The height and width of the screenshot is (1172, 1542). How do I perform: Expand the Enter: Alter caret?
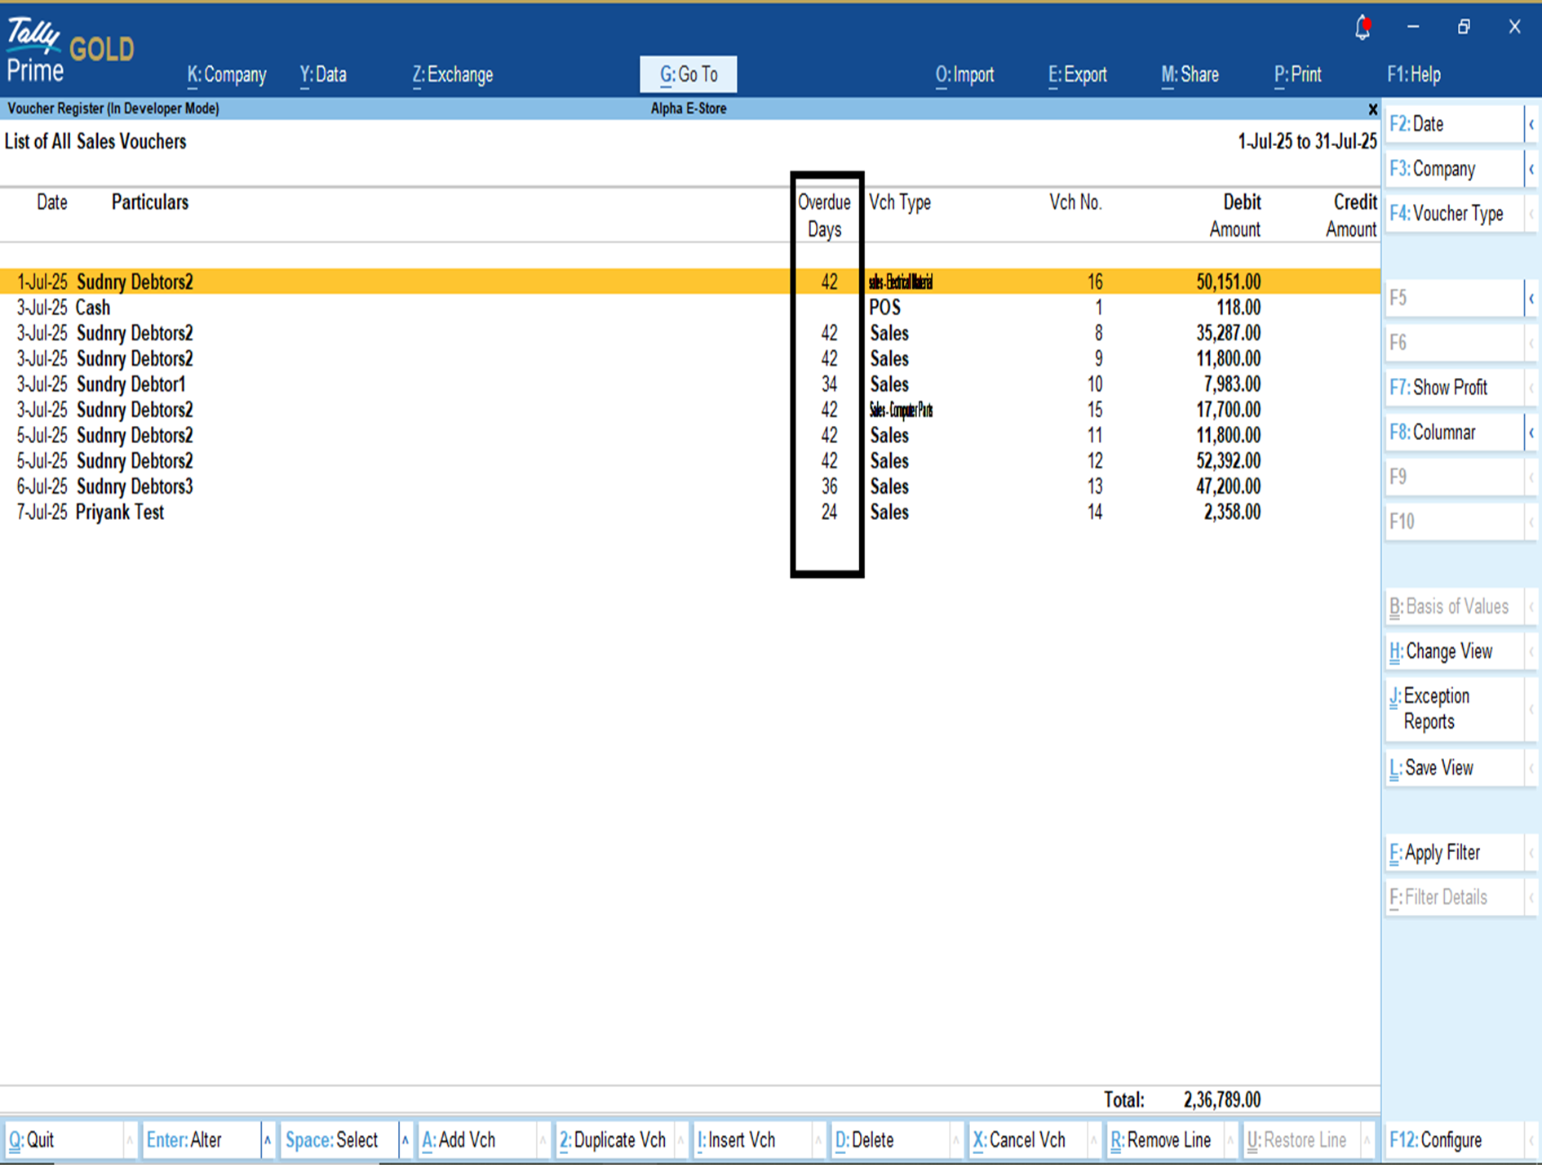click(x=267, y=1140)
